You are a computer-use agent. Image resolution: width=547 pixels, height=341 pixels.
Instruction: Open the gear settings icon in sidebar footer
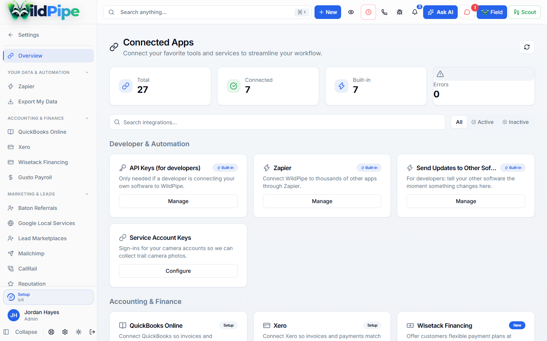pyautogui.click(x=65, y=332)
